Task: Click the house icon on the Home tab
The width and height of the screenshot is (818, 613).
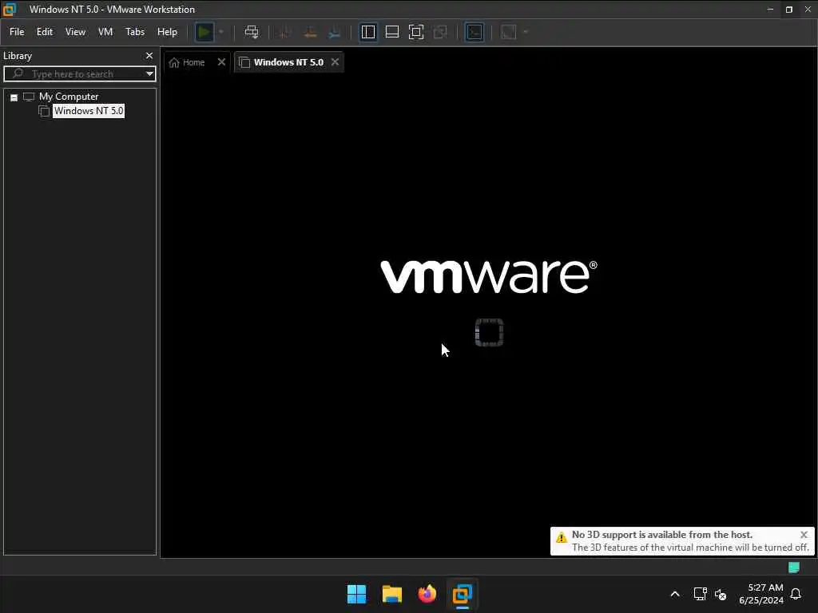Action: (x=174, y=62)
